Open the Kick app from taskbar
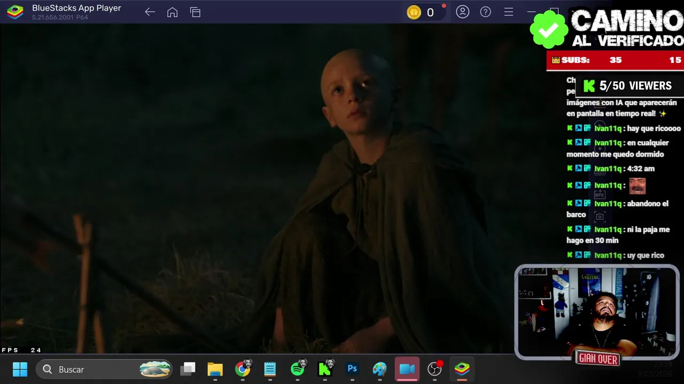Viewport: 684px width, 384px height. tap(325, 369)
